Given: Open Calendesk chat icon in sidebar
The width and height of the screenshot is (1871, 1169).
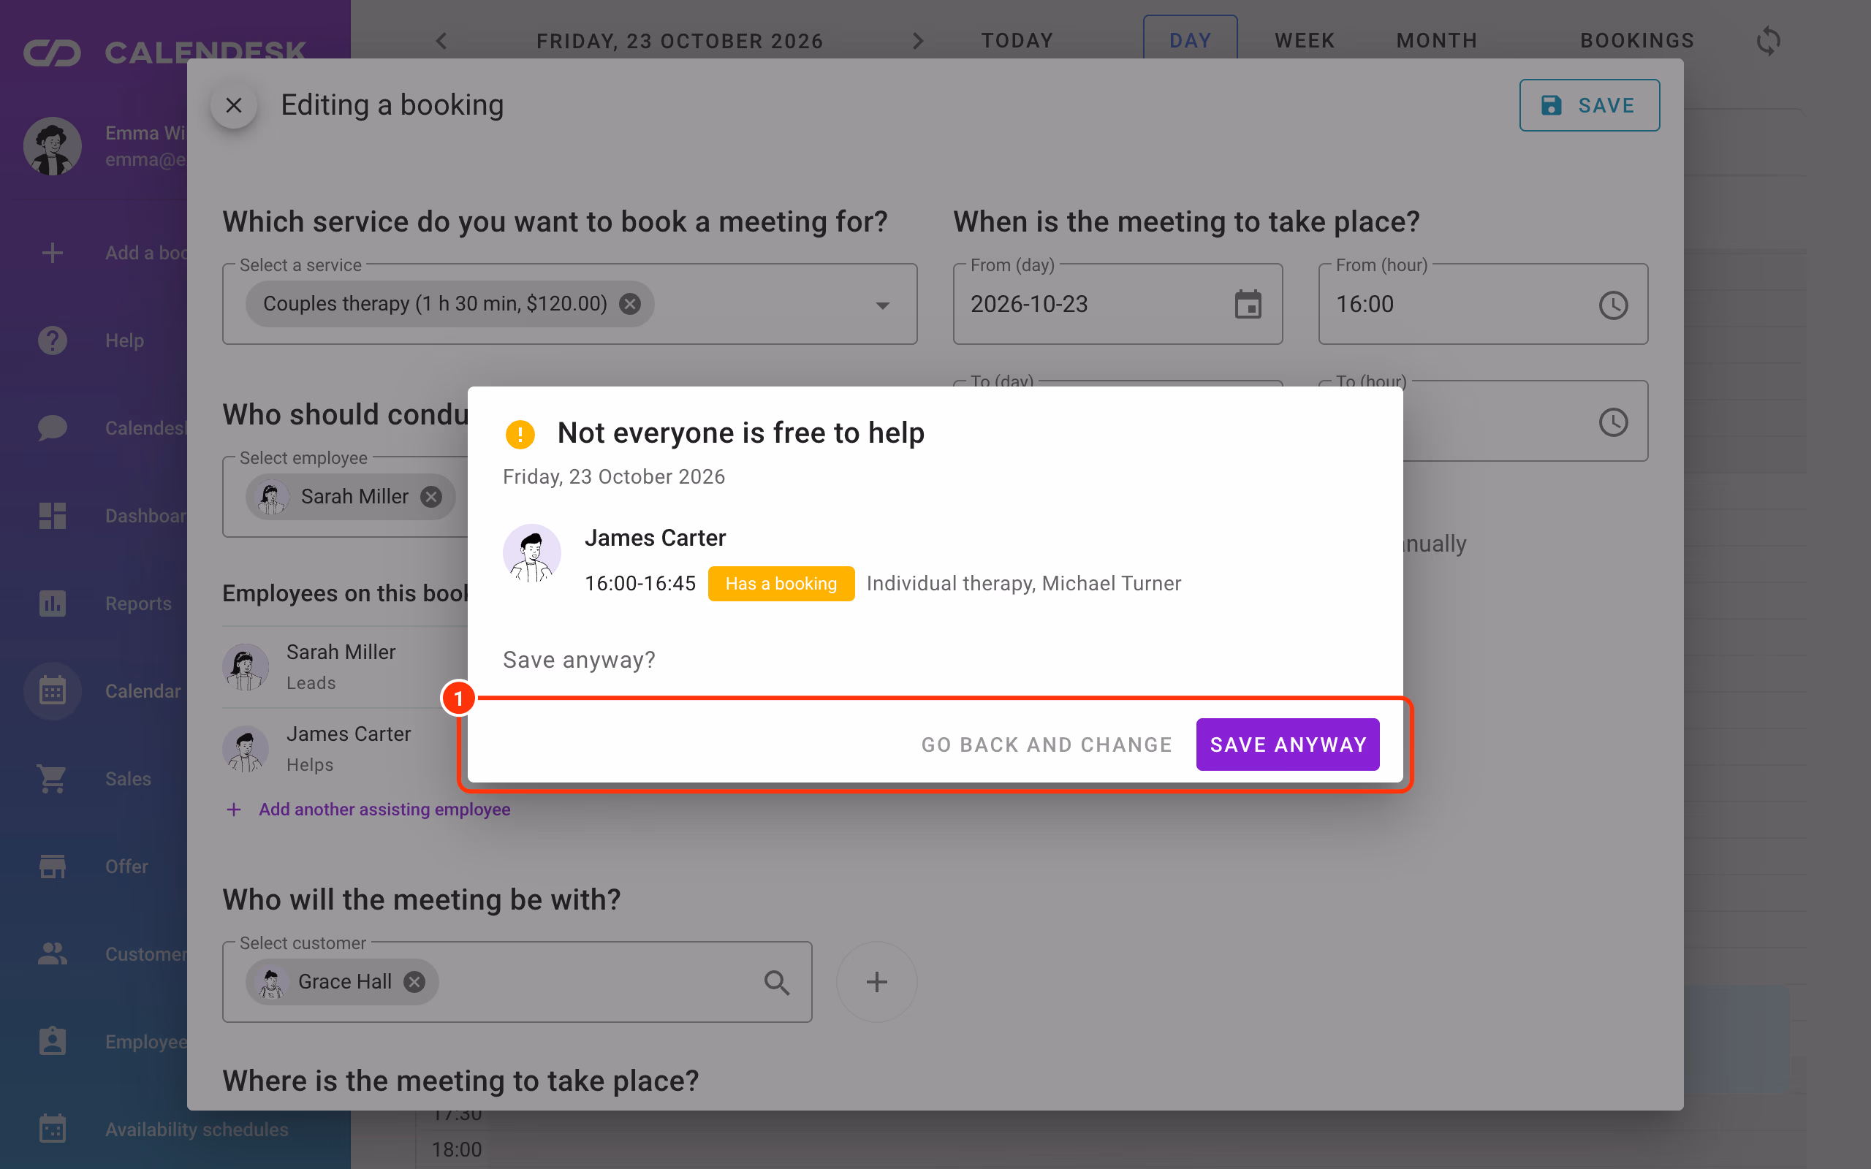Looking at the screenshot, I should (53, 427).
